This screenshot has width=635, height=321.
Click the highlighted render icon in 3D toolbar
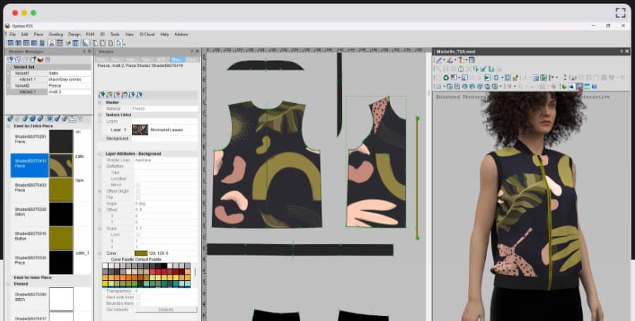(579, 87)
